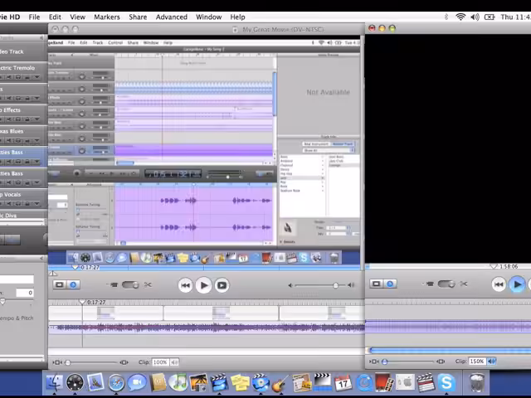531x398 pixels.
Task: Click the camera mode icon in My Great Movie window
Action: pos(114,285)
